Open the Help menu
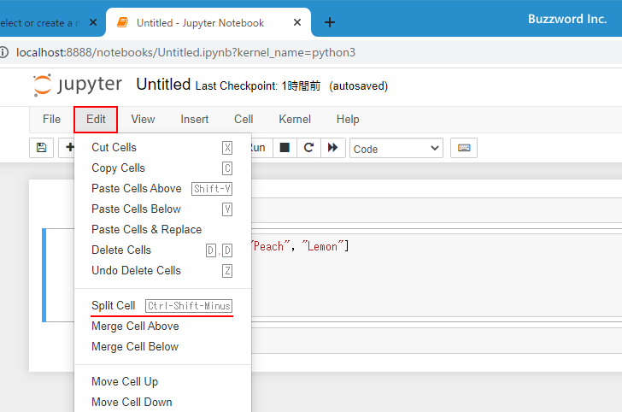Screen dimensions: 622x412 coord(348,119)
